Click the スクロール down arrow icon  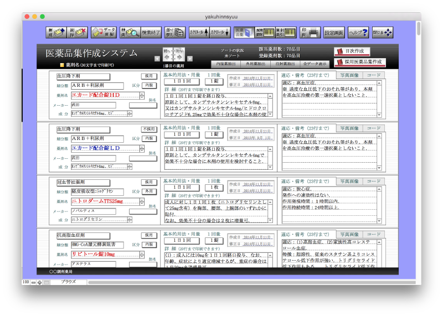[x=220, y=33]
